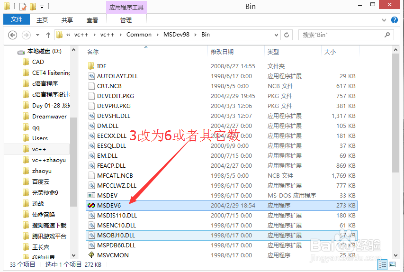The image size is (404, 272).
Task: Select the MSDIS110.DLL file icon
Action: (x=91, y=215)
